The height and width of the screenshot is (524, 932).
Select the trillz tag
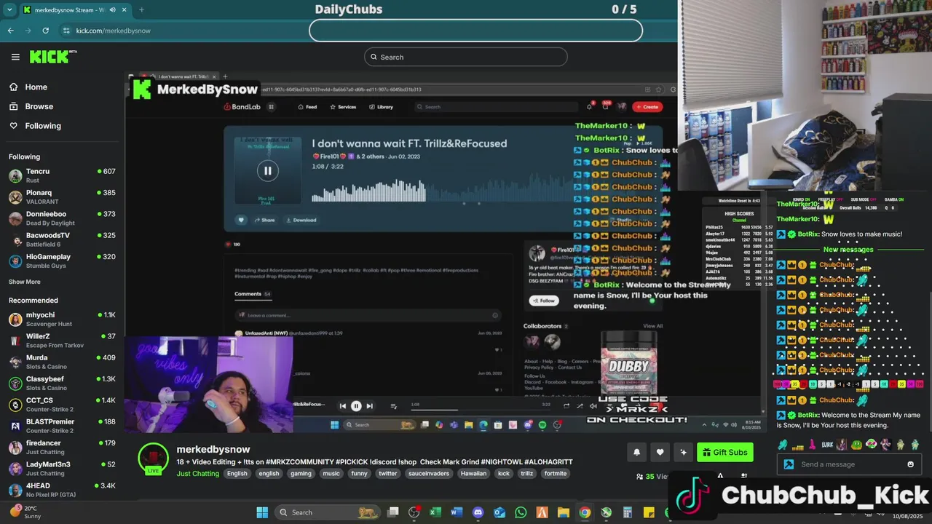click(526, 474)
